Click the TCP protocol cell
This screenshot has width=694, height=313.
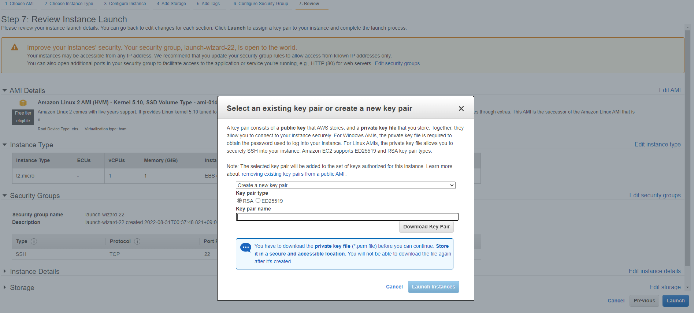(x=115, y=254)
